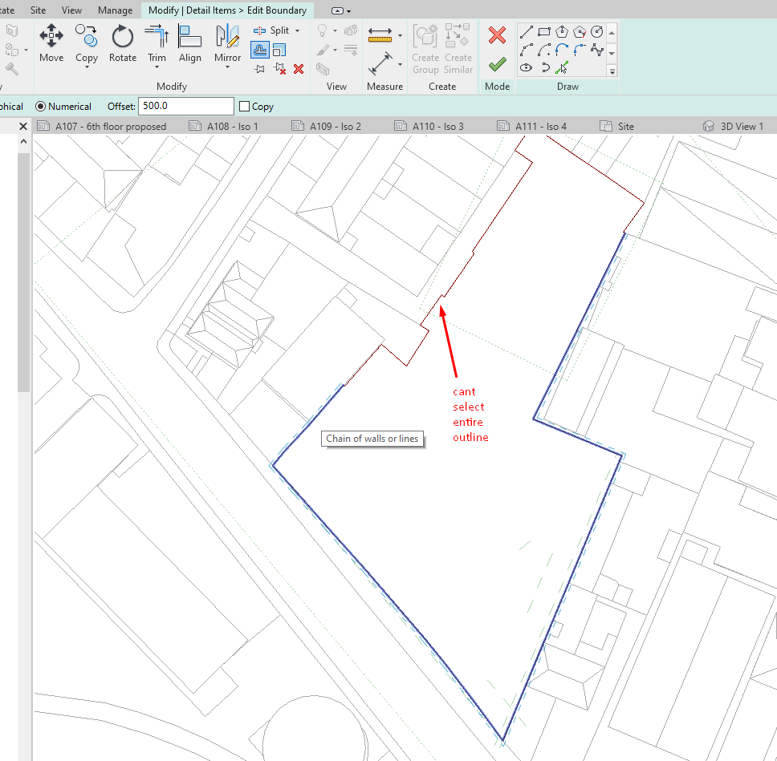
Task: Select the Rectangle draw tool
Action: click(x=545, y=32)
